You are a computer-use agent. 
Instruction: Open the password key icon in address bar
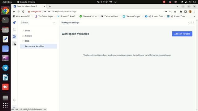[166, 12]
